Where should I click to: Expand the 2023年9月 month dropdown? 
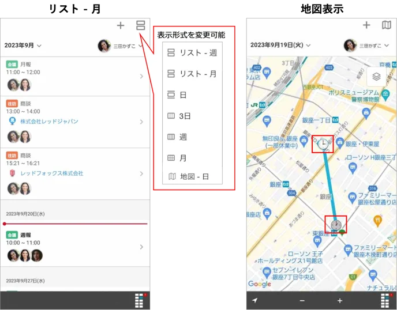(23, 46)
